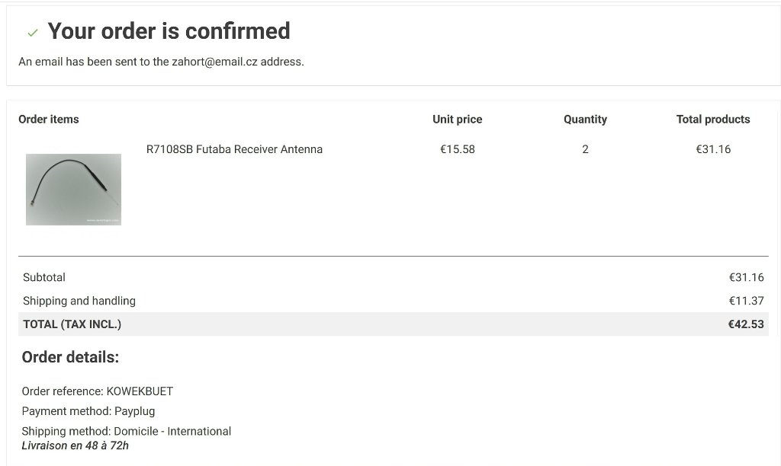
Task: Click the €15.58 unit price value
Action: [457, 149]
